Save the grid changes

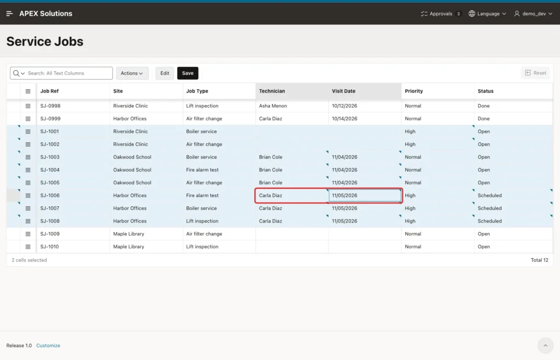point(188,73)
